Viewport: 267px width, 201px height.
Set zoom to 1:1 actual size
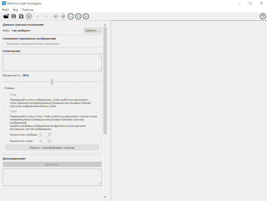tap(78, 16)
